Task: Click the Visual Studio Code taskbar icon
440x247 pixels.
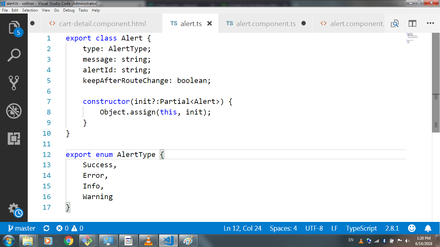Action: point(168,240)
